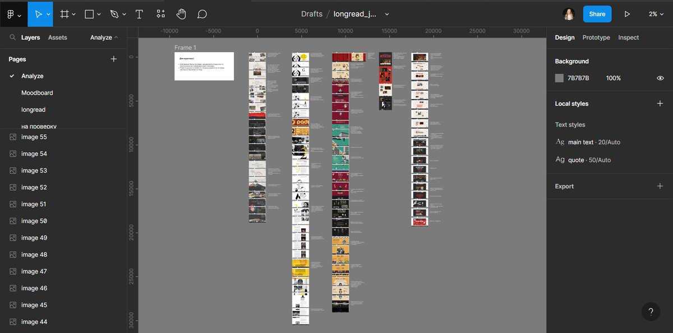Click the longread file name
Image resolution: width=673 pixels, height=333 pixels.
pyautogui.click(x=355, y=14)
